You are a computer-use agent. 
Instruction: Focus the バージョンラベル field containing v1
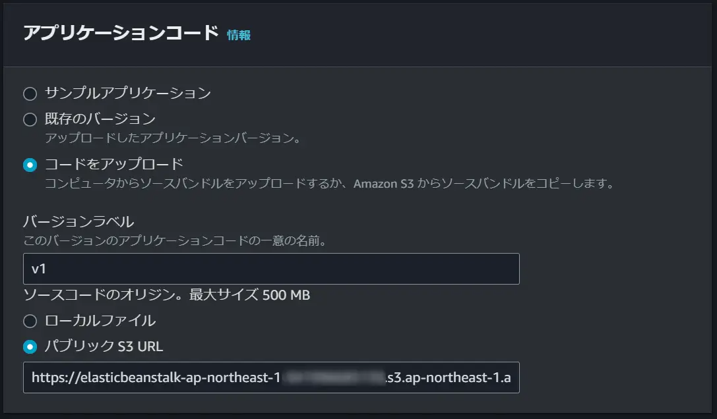[271, 269]
